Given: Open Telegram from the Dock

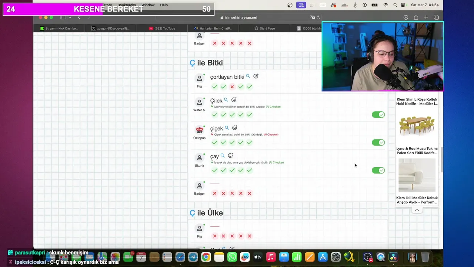Looking at the screenshot, I should pyautogui.click(x=193, y=257).
